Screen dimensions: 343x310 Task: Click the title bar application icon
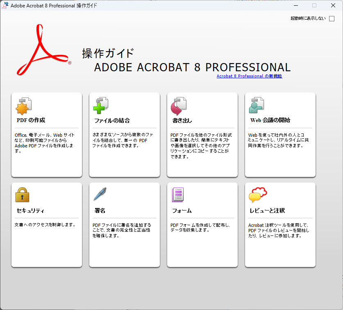(x=5, y=5)
